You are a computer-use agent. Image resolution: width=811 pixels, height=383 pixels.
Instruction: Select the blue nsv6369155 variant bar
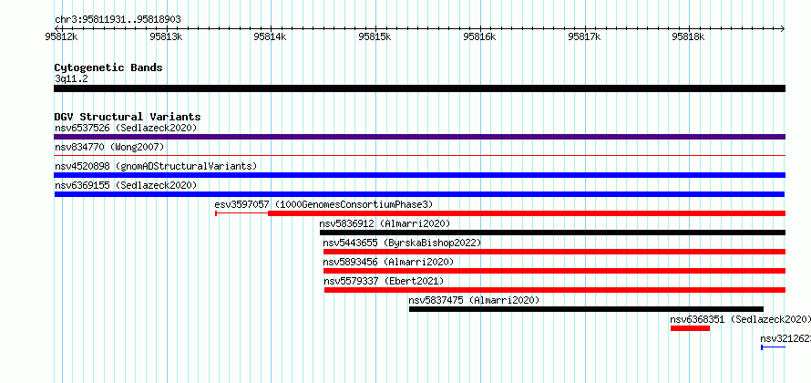coord(419,194)
